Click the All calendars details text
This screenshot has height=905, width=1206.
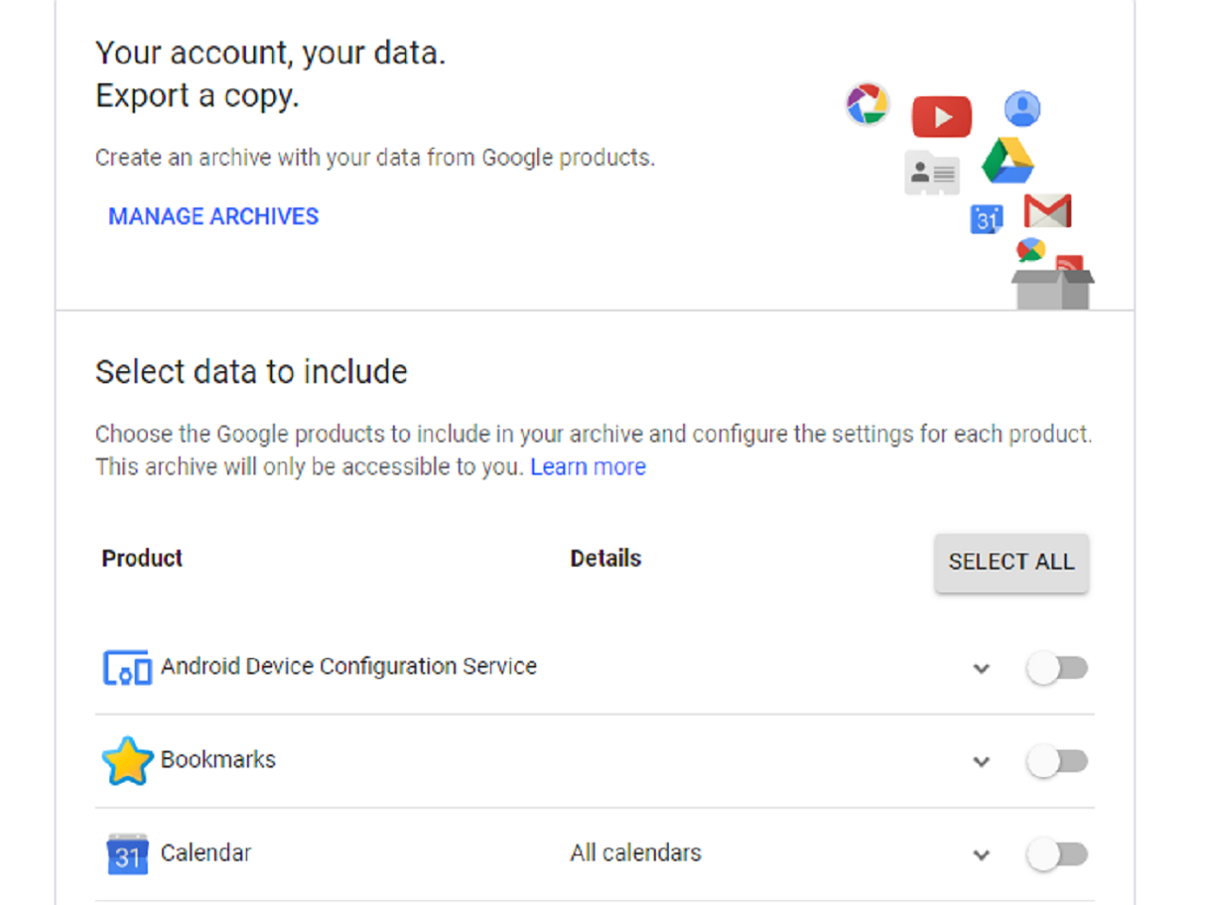point(636,852)
